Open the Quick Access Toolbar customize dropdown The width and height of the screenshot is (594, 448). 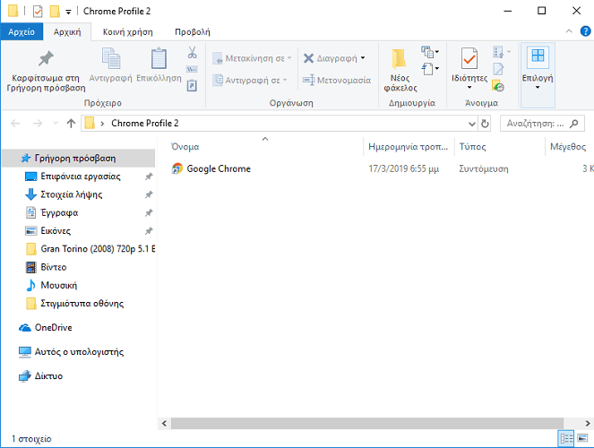(x=69, y=13)
